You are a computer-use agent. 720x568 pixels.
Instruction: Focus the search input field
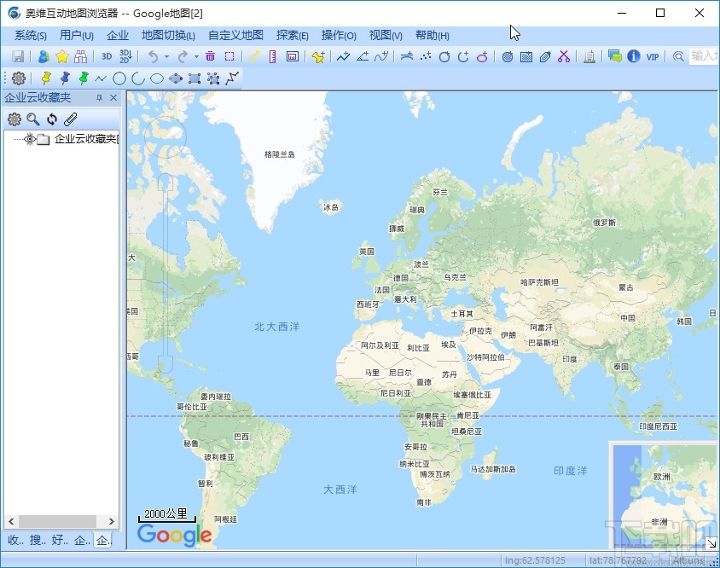(705, 56)
